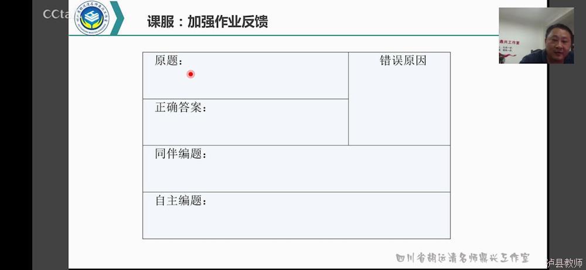Click the 自主编题 label
The width and height of the screenshot is (586, 270).
coord(180,200)
